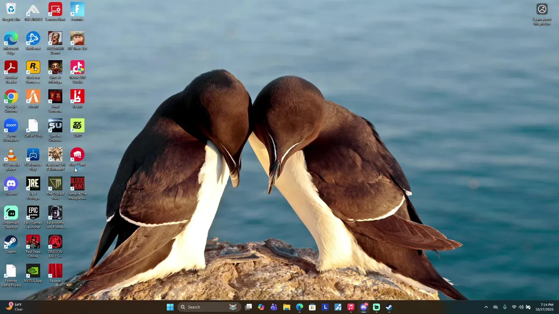Screen dimensions: 559x314
Task: Switch to Discord in the taskbar
Action: (363, 307)
